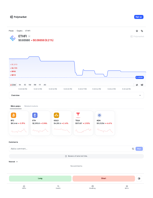Screen dimensions: 153x198
Task: Copy the link with the chain icon
Action: click(x=142, y=31)
